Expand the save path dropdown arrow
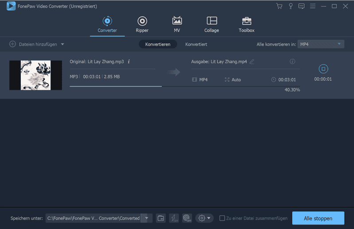Screen dimensions: 354x229 (147, 218)
